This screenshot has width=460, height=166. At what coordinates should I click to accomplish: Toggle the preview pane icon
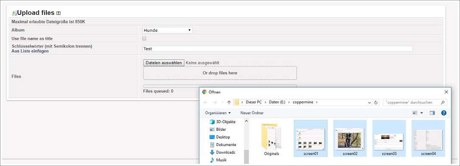pyautogui.click(x=432, y=113)
